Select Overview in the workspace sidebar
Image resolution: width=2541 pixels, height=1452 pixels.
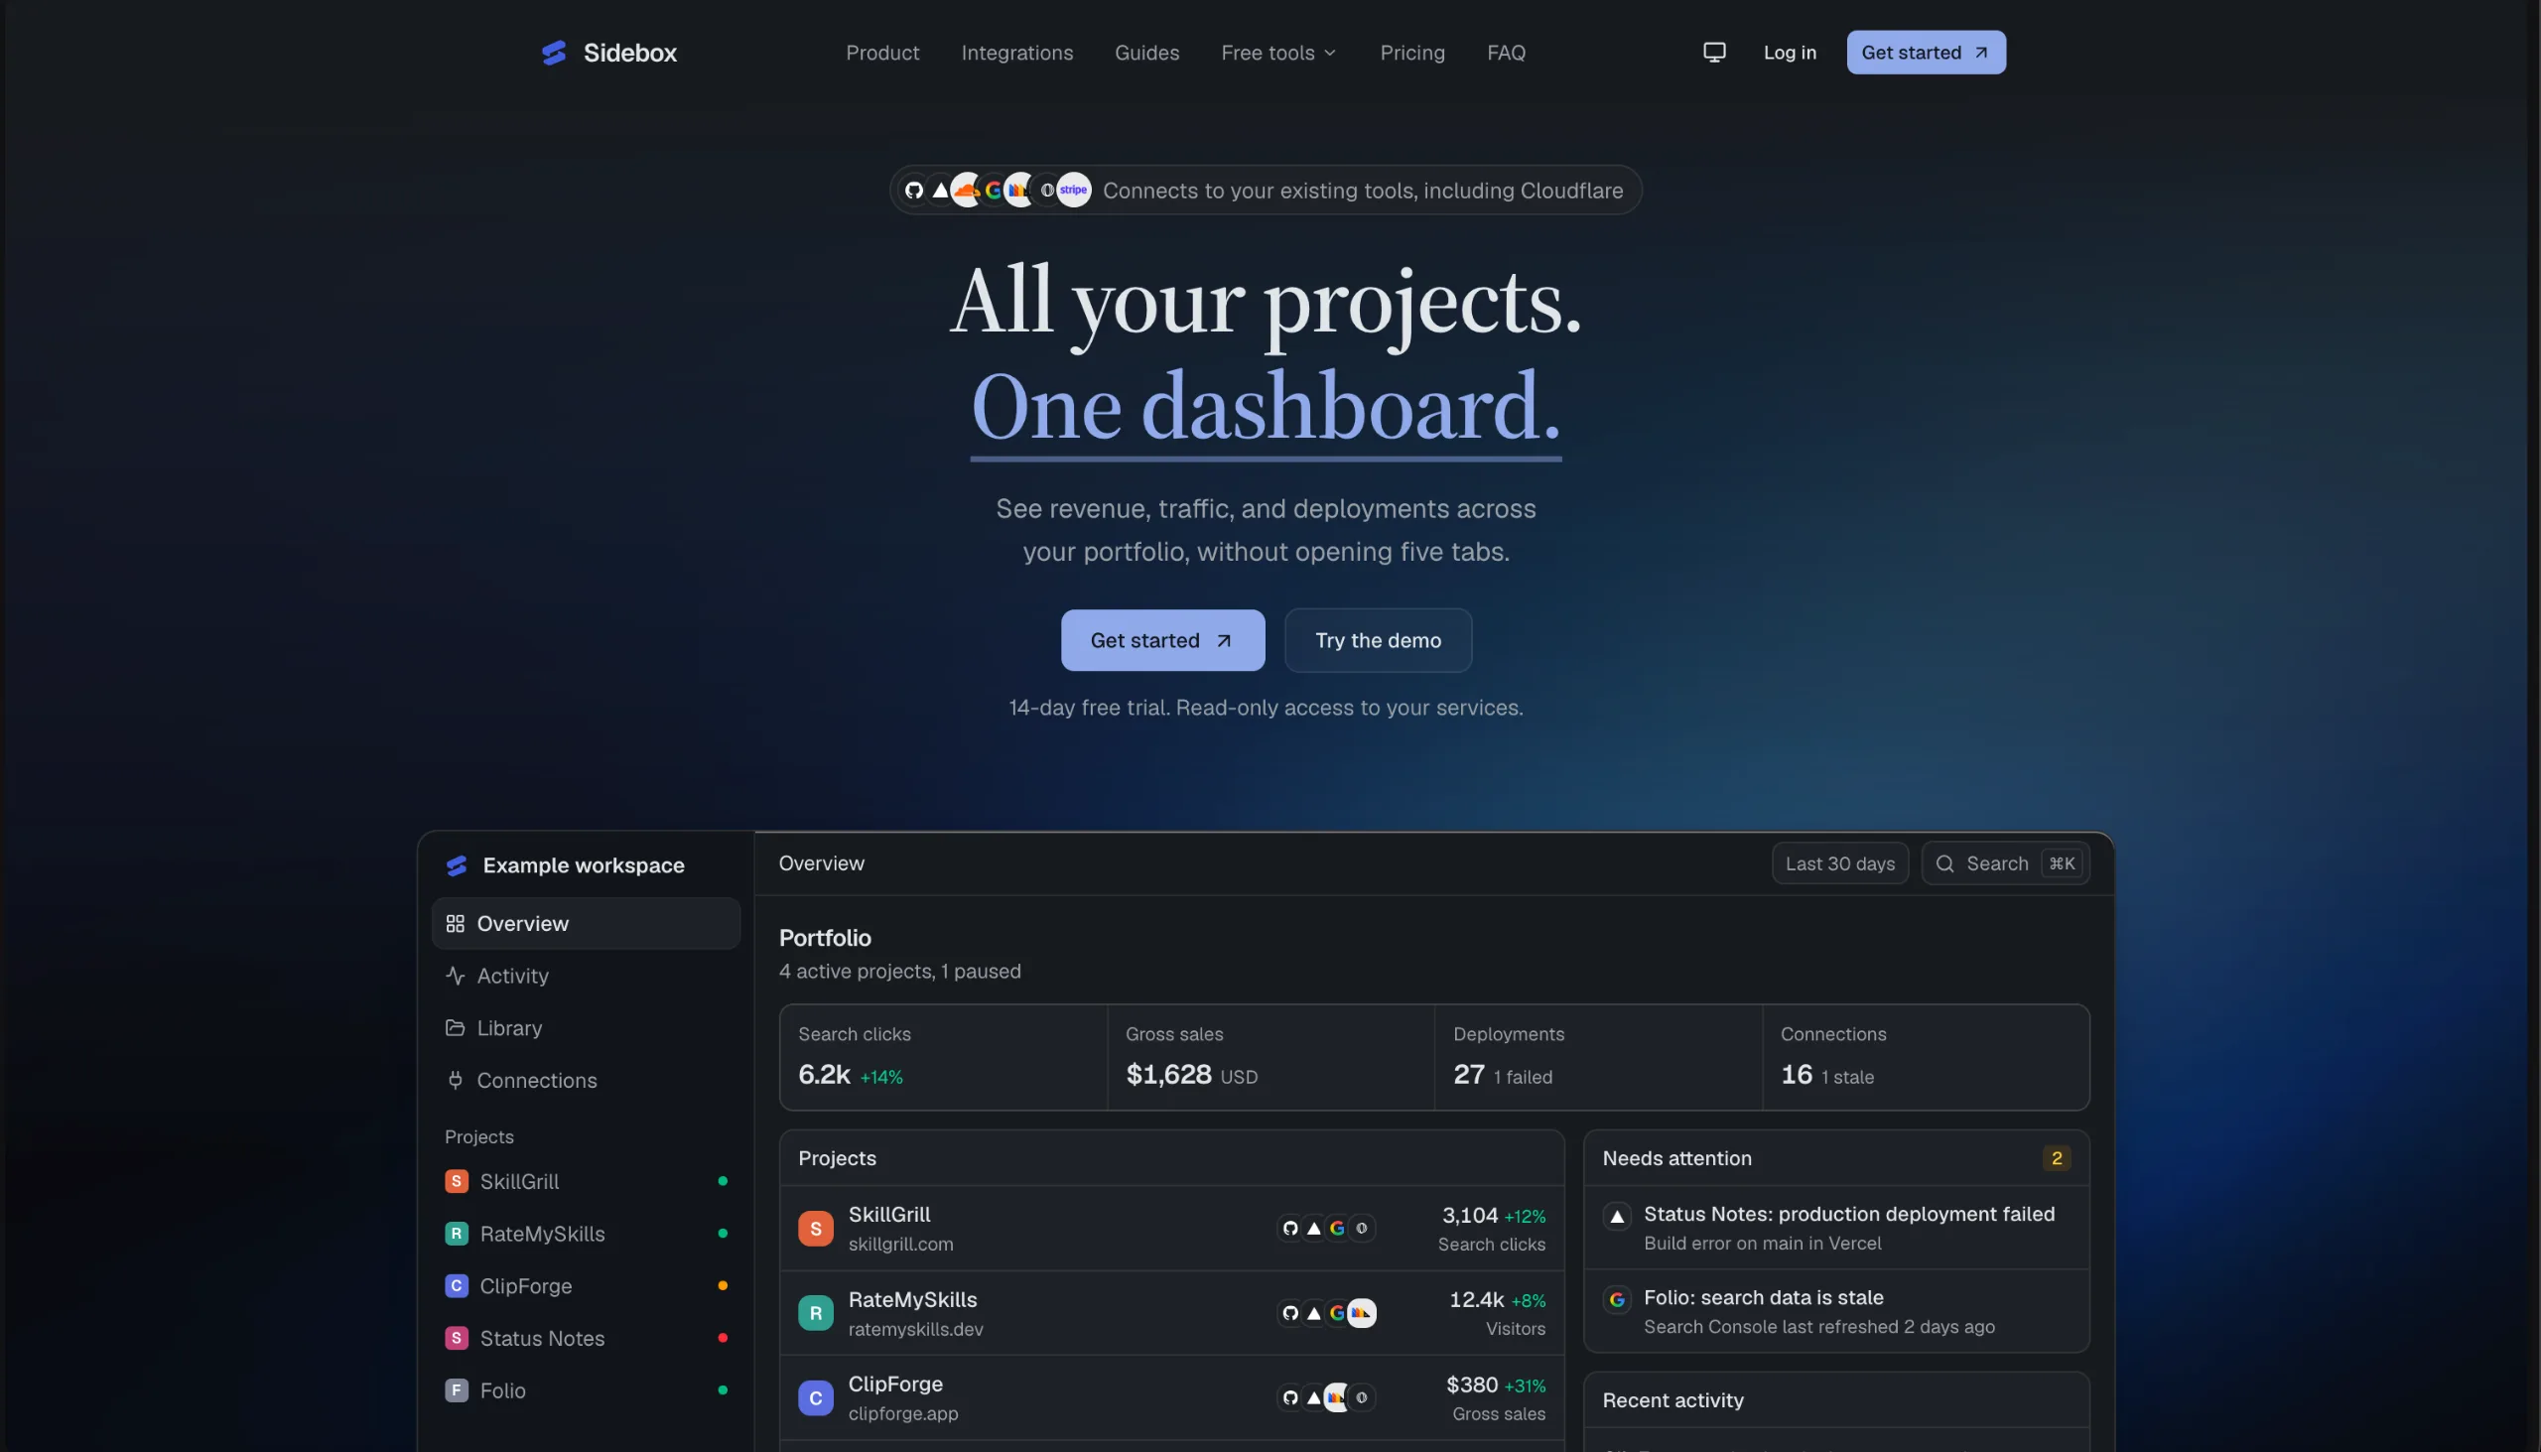(x=587, y=923)
